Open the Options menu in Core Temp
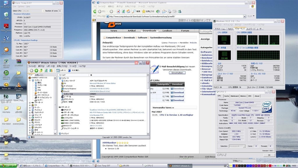Viewport: 298px width, 168px height. coord(21,6)
